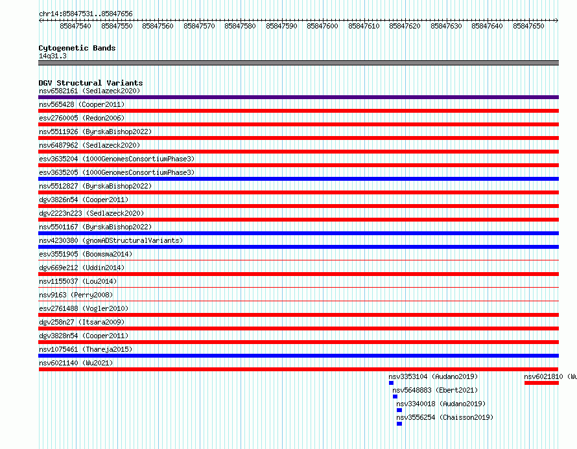This screenshot has width=577, height=449.
Task: Open the nsv1155037 (Lou2014) label
Action: pyautogui.click(x=78, y=281)
